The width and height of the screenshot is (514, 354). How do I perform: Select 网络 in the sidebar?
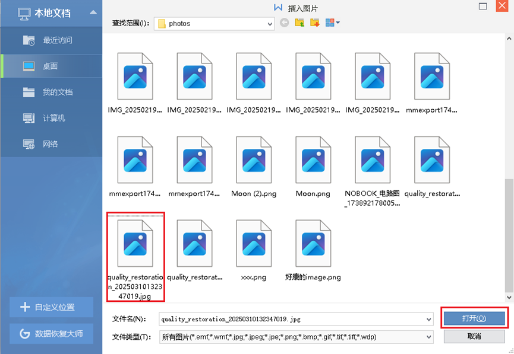point(50,144)
